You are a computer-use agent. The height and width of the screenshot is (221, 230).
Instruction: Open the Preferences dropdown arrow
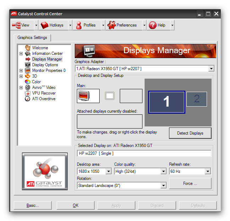[144, 25]
